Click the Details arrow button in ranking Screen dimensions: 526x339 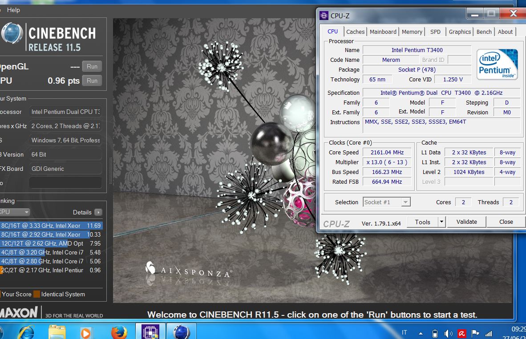click(x=98, y=212)
